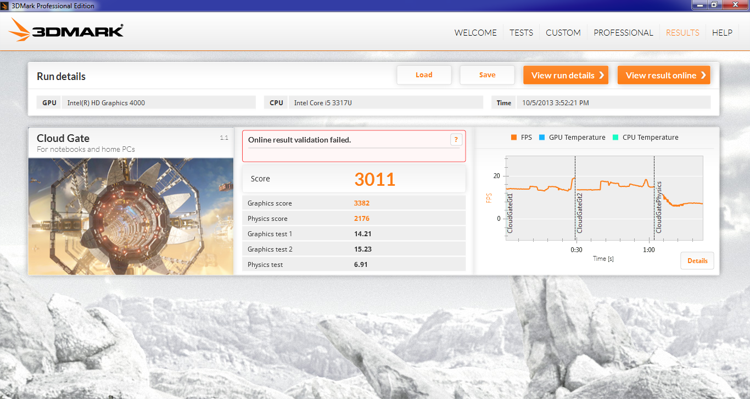Open the WELCOME tab
This screenshot has width=750, height=399.
click(x=475, y=32)
